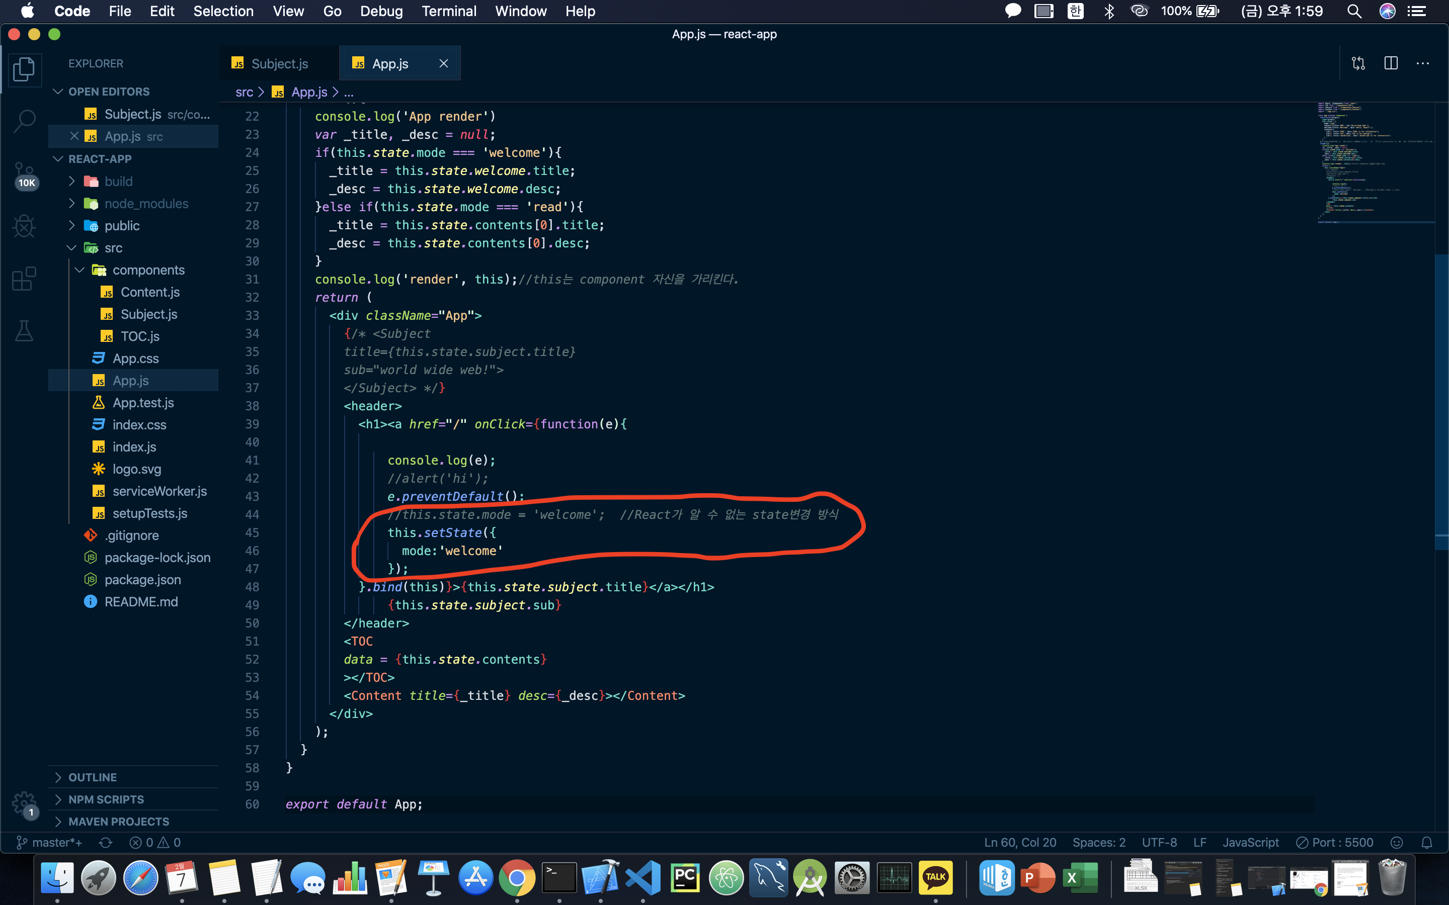1449x905 pixels.
Task: Click the notifications bell in status bar
Action: pos(1426,842)
